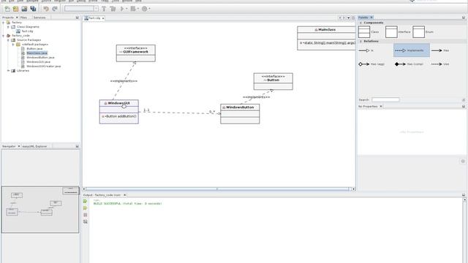Click the Undo toolbar icon
468x263 pixels.
46,9
